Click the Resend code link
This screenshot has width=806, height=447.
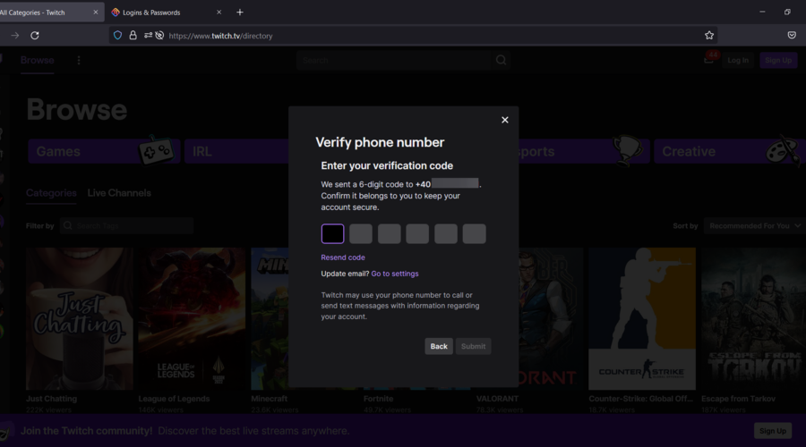click(343, 257)
